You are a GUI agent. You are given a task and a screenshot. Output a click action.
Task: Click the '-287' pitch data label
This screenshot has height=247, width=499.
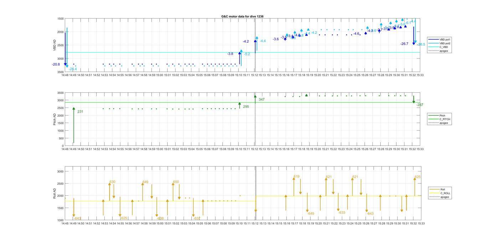[x=420, y=105]
